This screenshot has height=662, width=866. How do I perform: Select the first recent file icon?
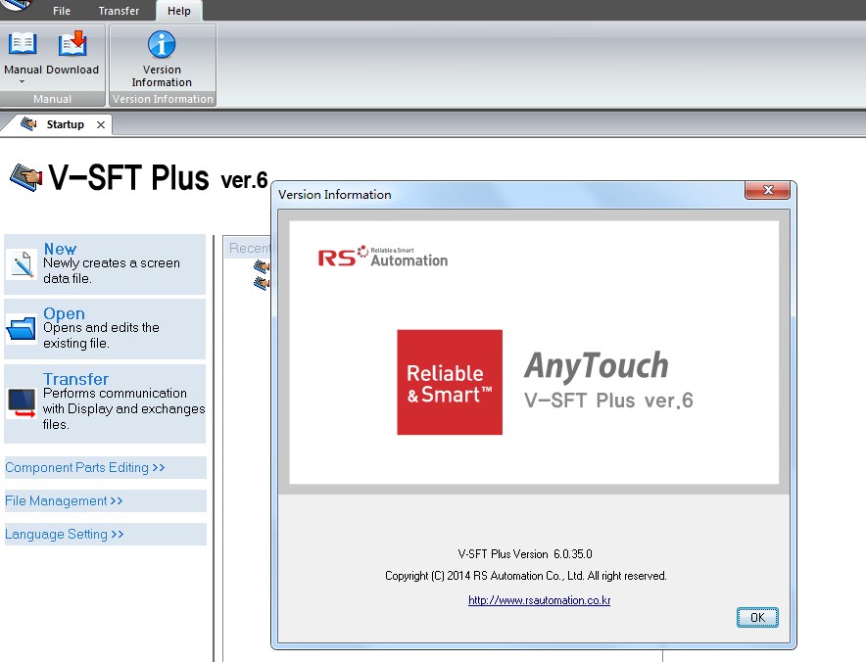pos(262,266)
